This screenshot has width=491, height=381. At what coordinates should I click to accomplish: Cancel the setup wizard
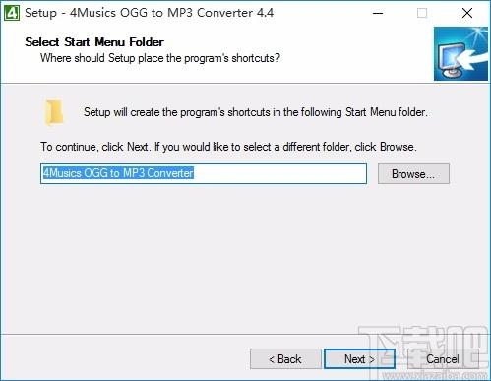443,359
